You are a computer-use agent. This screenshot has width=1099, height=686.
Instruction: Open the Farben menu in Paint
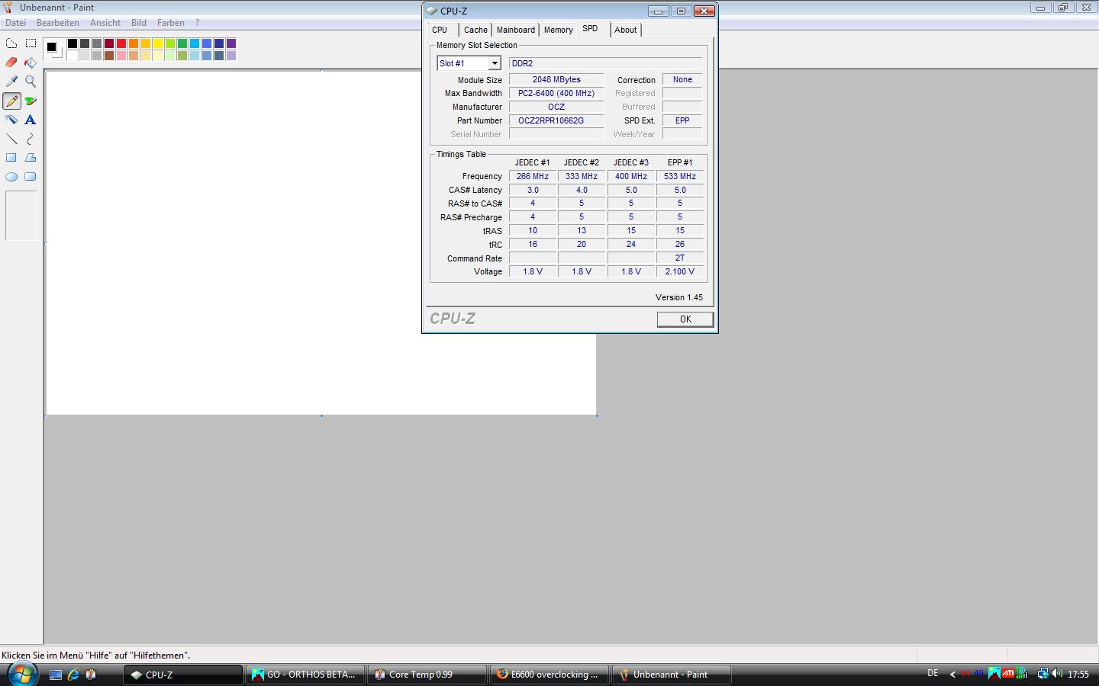pyautogui.click(x=171, y=23)
